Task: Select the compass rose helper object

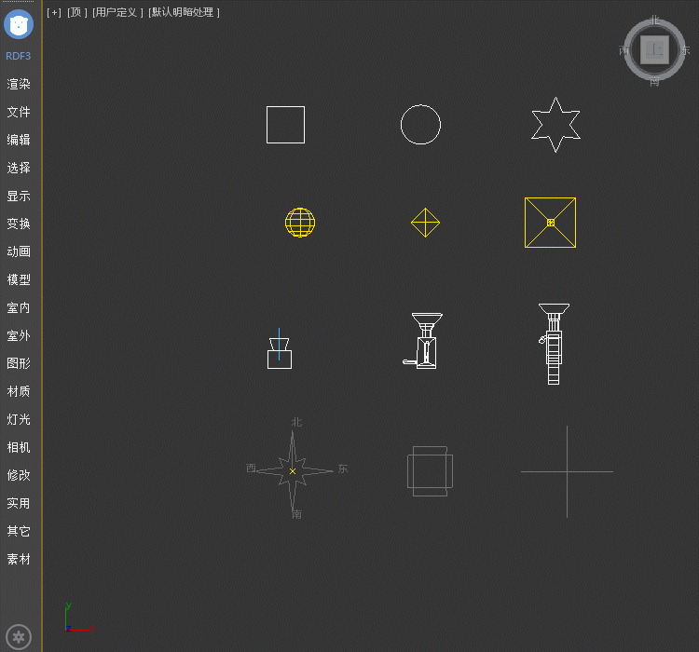Action: [294, 471]
